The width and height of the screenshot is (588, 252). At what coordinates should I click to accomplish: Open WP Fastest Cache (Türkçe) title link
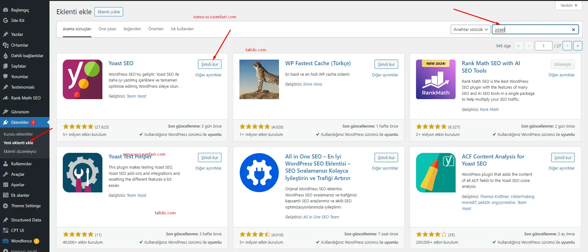coord(318,63)
